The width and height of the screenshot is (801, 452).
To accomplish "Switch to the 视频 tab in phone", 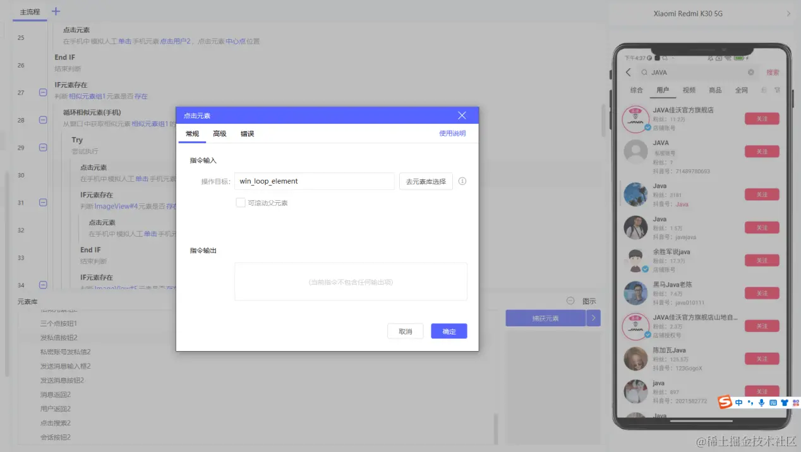I will pyautogui.click(x=689, y=90).
